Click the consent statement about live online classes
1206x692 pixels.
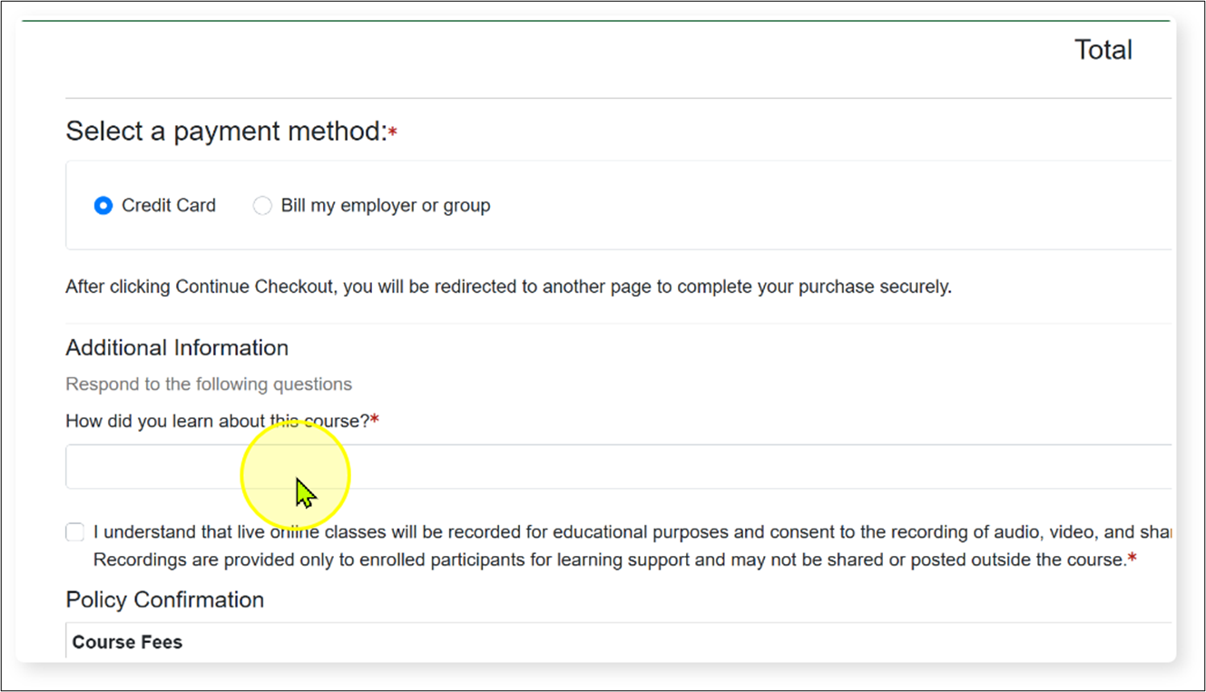pyautogui.click(x=544, y=531)
